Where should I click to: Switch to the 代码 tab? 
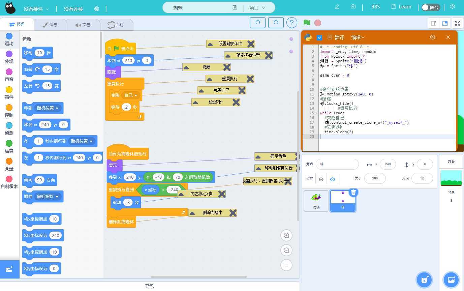point(17,24)
